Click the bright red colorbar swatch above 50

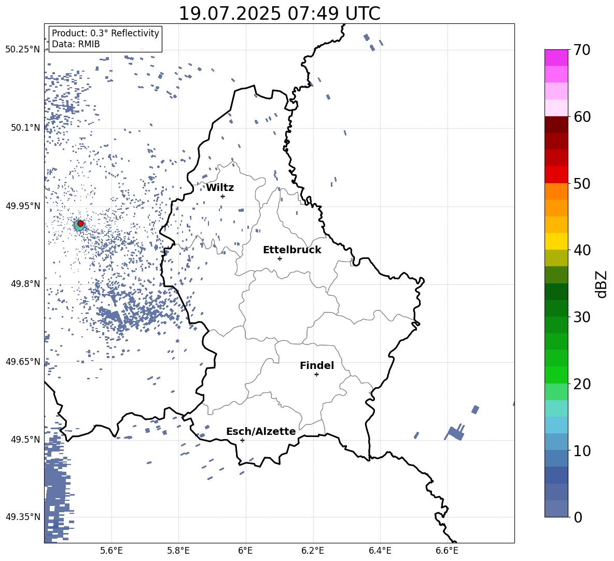pos(556,175)
